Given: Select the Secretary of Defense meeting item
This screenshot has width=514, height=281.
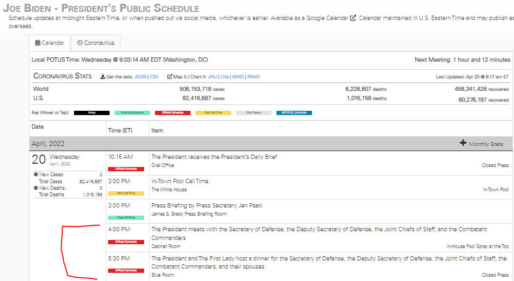Looking at the screenshot, I should click(x=319, y=233).
